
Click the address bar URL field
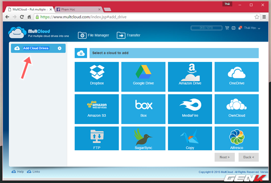[144, 17]
